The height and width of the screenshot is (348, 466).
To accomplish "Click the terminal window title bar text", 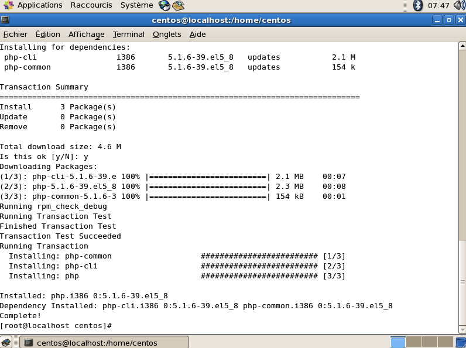I will click(x=221, y=20).
